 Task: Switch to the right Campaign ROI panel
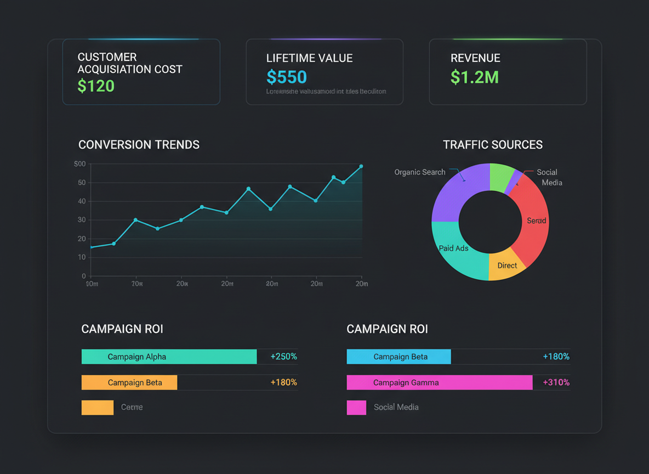387,329
